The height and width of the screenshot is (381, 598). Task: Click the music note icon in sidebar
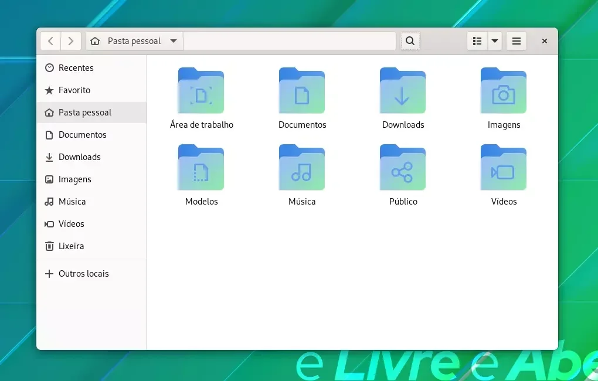point(49,202)
